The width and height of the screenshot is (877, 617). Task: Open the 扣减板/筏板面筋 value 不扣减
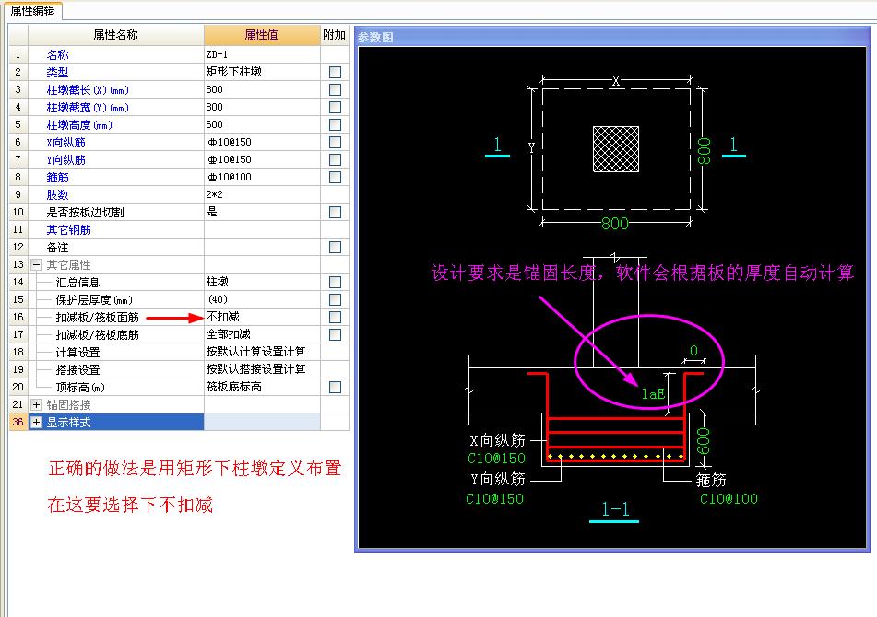point(262,317)
